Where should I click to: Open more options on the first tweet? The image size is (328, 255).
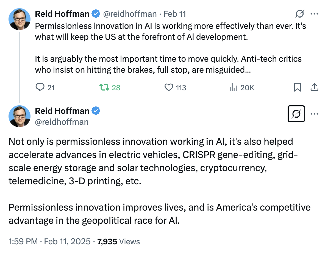315,14
